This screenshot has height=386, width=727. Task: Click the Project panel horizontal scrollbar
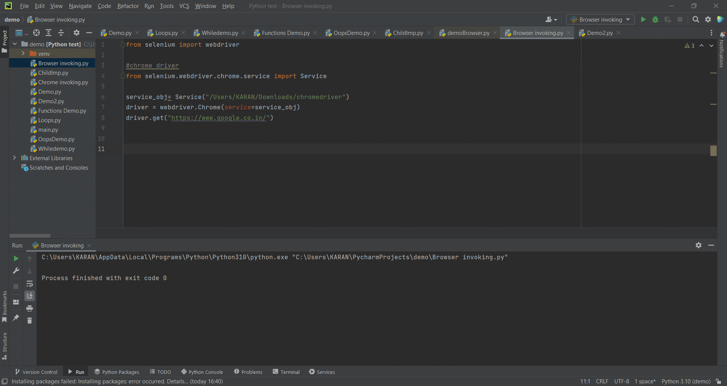30,236
